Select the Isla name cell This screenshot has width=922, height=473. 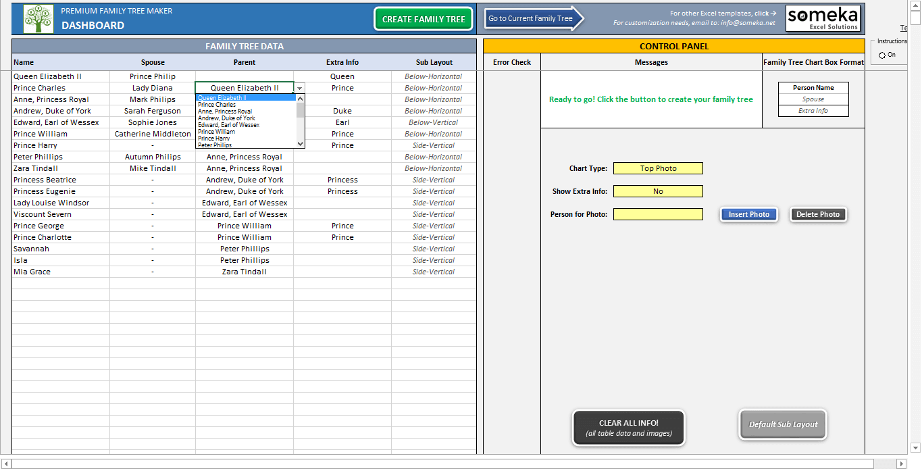coord(61,260)
